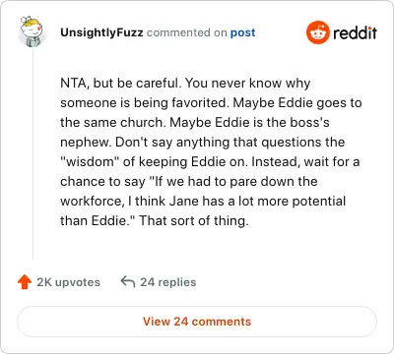
Task: Follow the blue "post" link
Action: click(242, 32)
